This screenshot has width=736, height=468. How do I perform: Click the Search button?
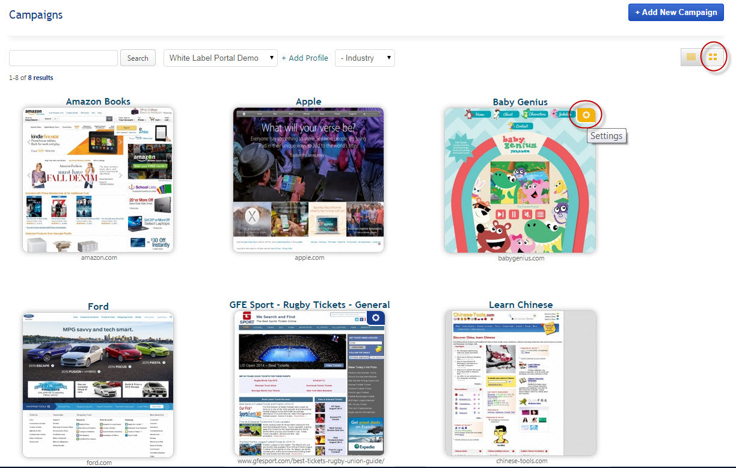(x=138, y=58)
